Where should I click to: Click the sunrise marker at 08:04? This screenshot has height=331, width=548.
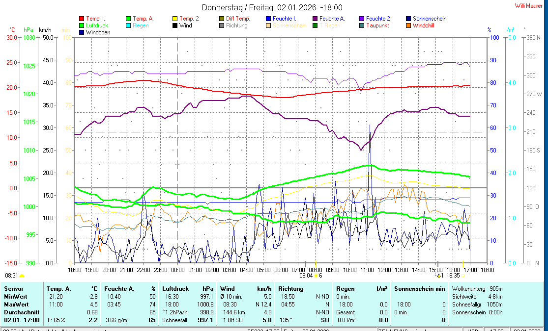(x=315, y=276)
